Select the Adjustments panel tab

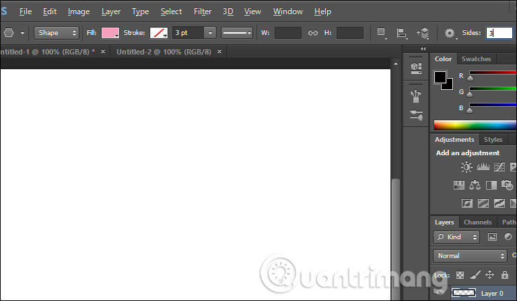point(454,140)
